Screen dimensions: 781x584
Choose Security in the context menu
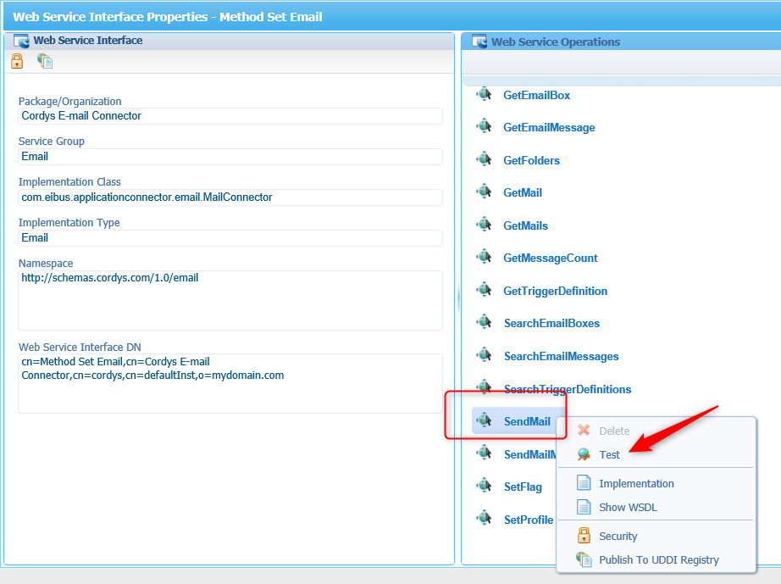(x=618, y=536)
